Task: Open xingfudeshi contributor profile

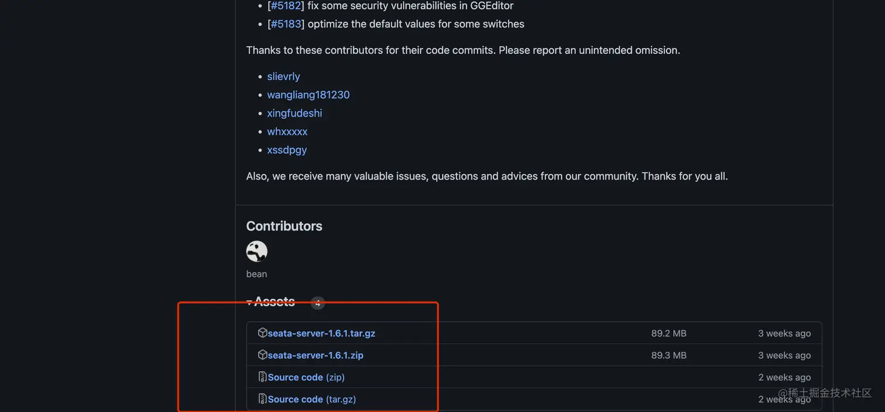Action: [294, 113]
